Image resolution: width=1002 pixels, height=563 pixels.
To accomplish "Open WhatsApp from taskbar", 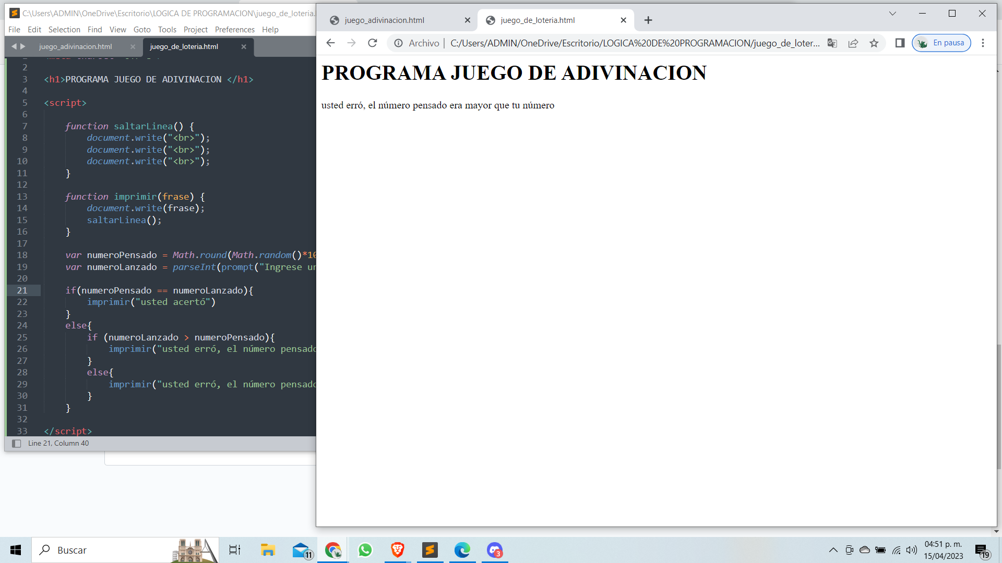I will coord(365,550).
